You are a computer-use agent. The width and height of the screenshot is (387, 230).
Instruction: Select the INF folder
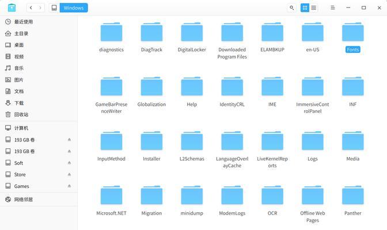coord(352,92)
